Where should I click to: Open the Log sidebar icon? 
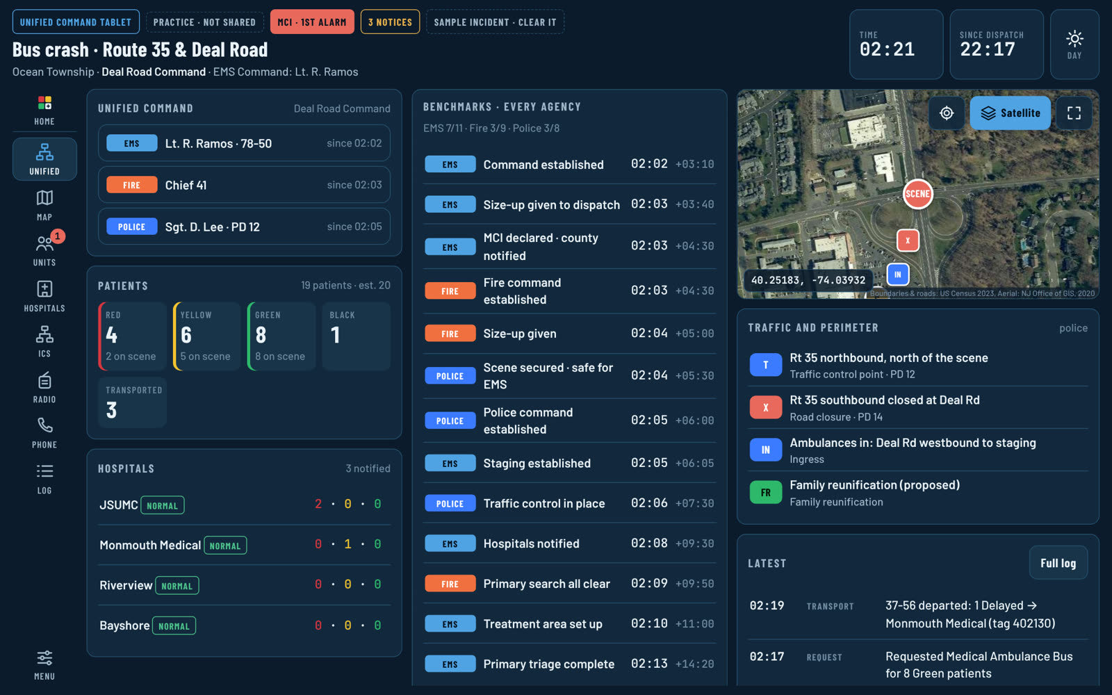tap(44, 478)
